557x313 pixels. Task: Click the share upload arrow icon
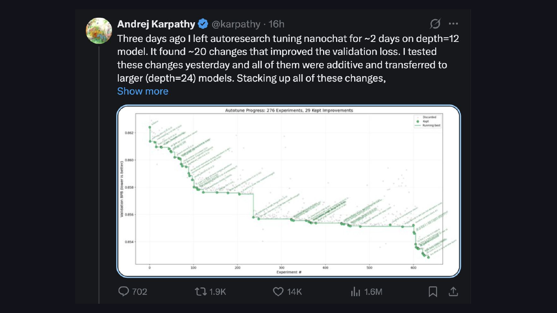[x=453, y=292]
